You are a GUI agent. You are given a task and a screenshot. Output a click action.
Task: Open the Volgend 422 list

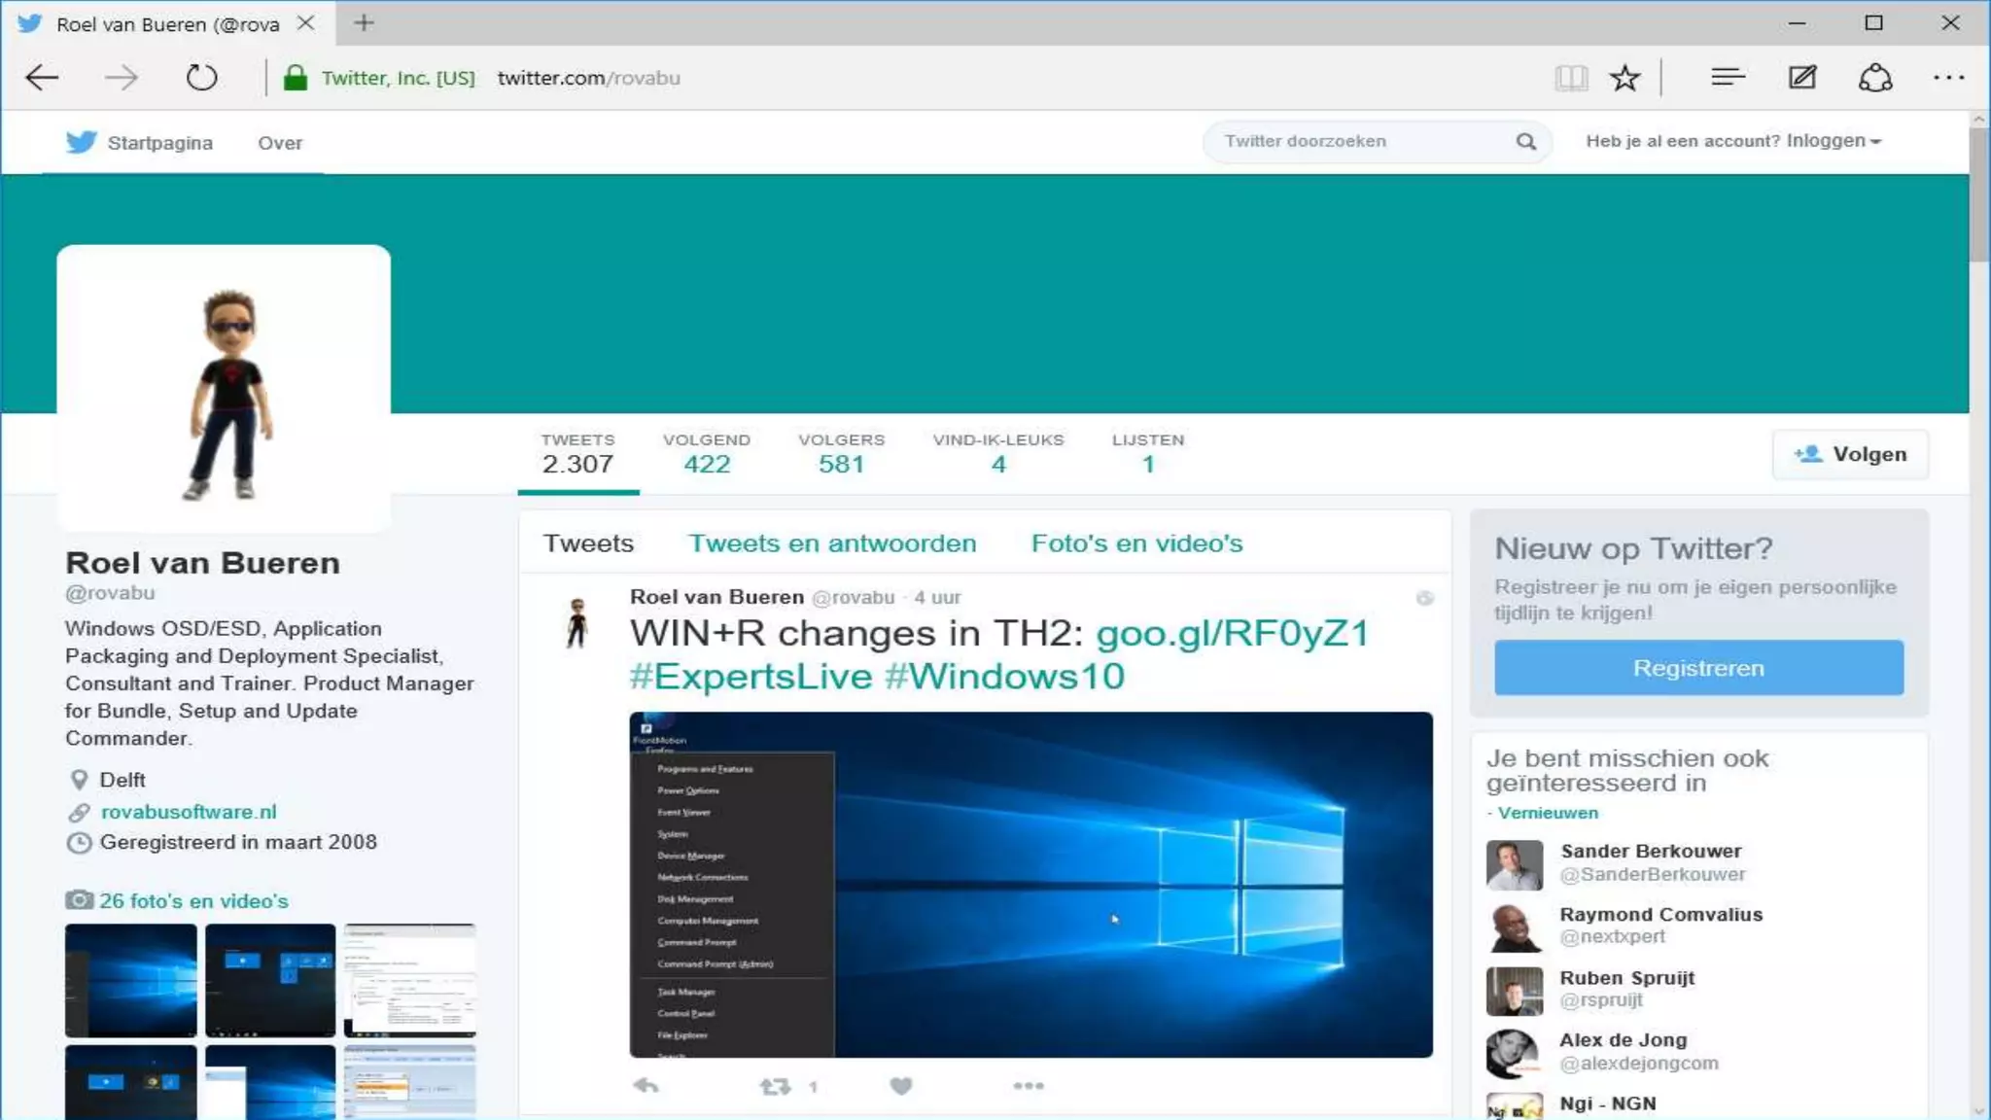click(707, 453)
